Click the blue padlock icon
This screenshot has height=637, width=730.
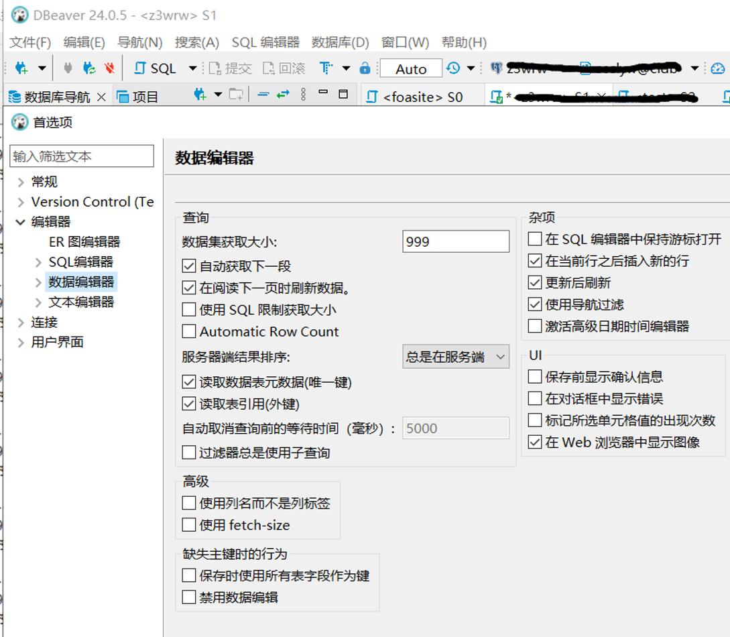(x=365, y=68)
